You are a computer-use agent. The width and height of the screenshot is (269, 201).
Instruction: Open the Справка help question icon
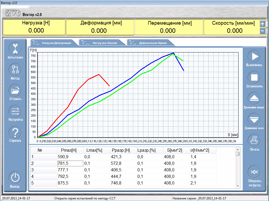click(x=15, y=133)
